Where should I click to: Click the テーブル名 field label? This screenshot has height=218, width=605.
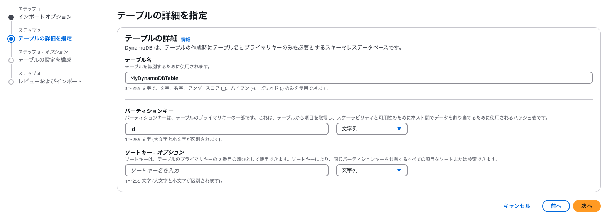[x=138, y=60]
